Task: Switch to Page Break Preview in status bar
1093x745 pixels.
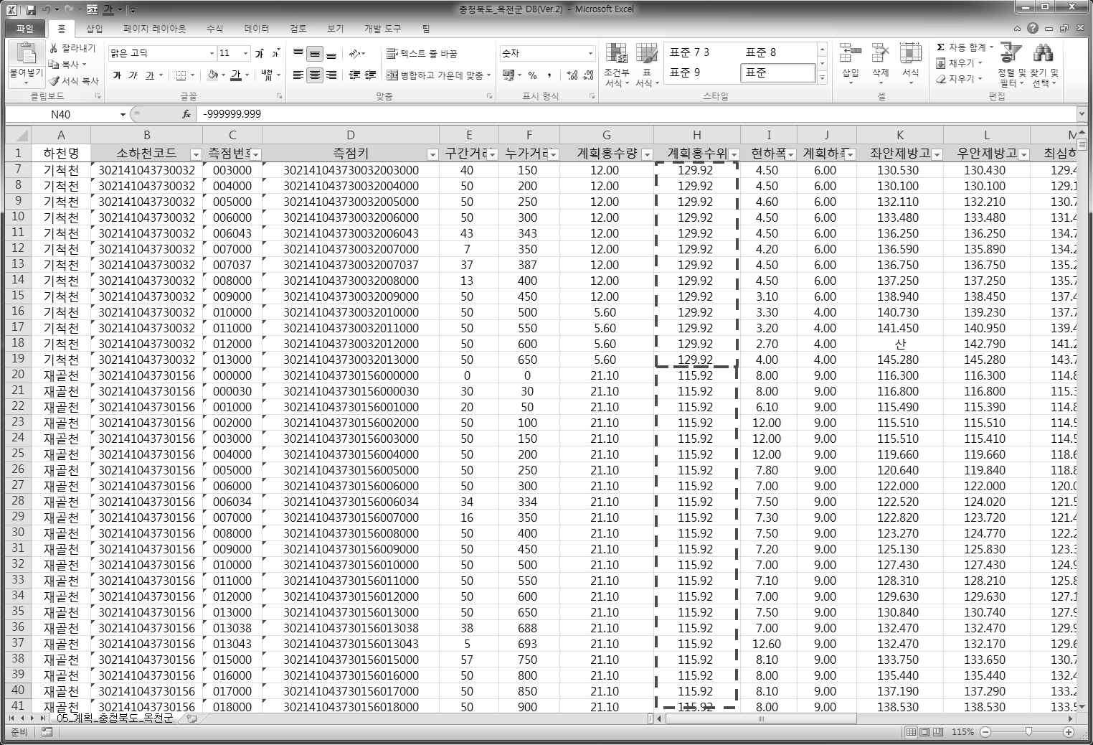Action: click(x=938, y=732)
